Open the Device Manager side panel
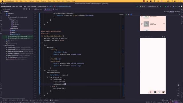The height and width of the screenshot is (103, 183). point(182,20)
